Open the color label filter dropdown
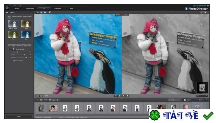Viewport: 216px width, 123px height. tap(54, 100)
